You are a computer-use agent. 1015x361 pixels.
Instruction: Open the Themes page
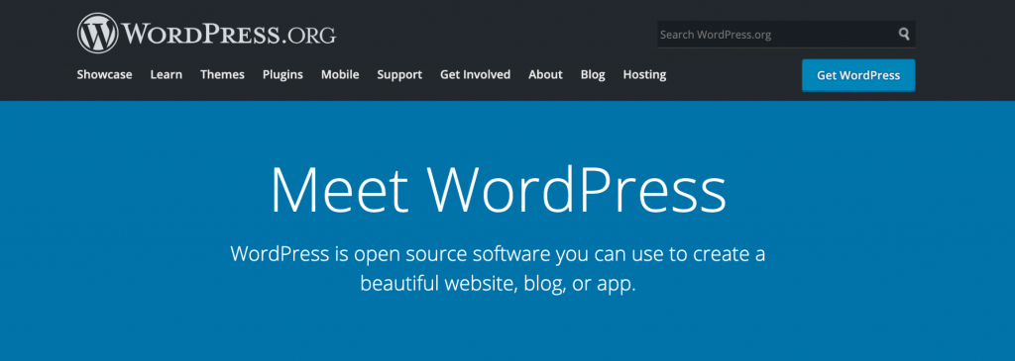coord(223,74)
